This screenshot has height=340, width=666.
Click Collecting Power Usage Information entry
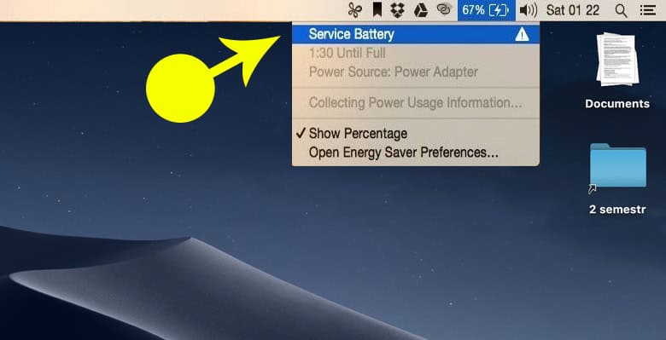click(x=416, y=102)
